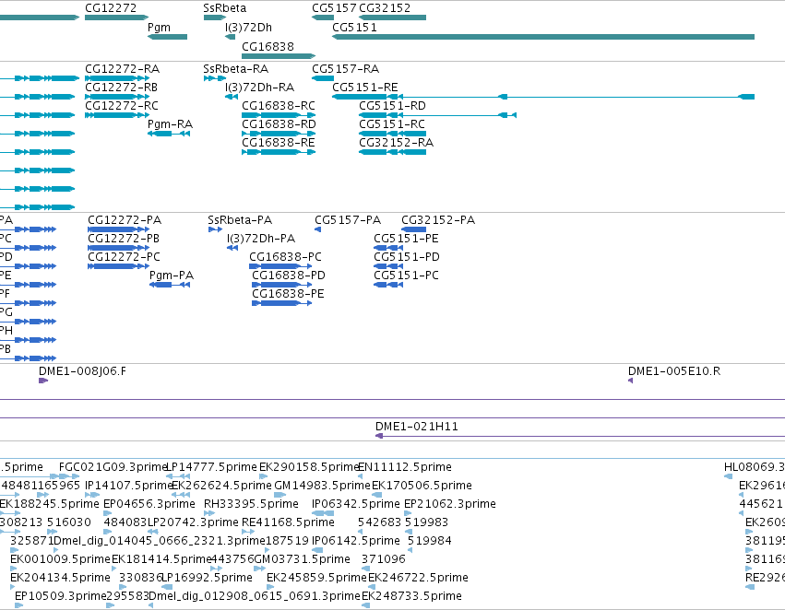Click EST label RE41168.5prime

pos(288,522)
